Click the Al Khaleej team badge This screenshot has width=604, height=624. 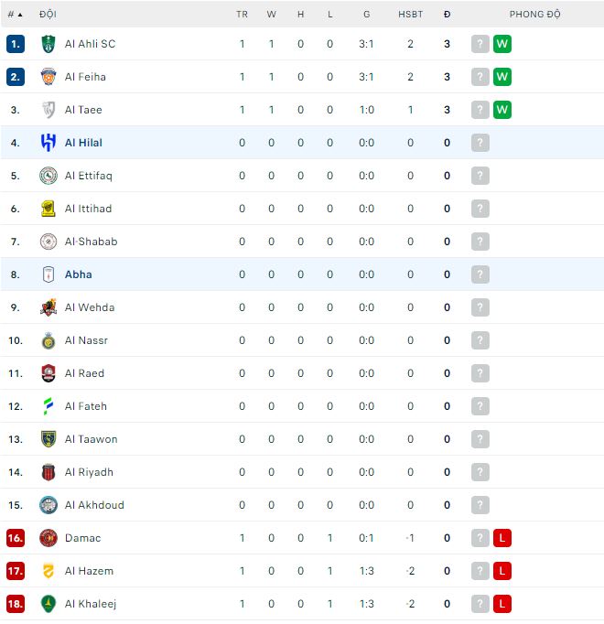[x=49, y=604]
